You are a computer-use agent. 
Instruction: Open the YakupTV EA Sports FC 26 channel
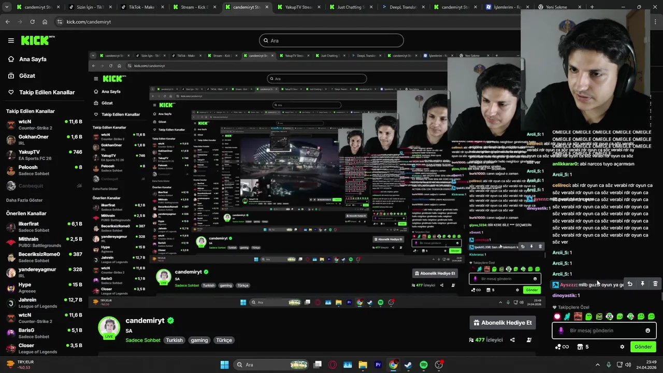(44, 155)
